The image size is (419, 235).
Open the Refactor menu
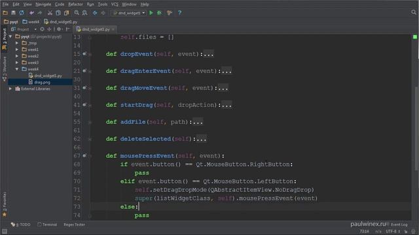pyautogui.click(x=75, y=5)
